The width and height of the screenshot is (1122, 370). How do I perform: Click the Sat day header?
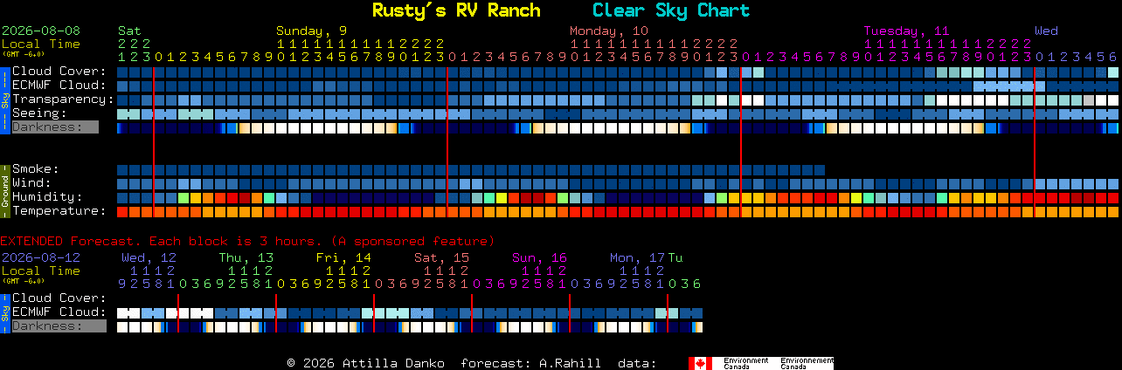click(129, 31)
